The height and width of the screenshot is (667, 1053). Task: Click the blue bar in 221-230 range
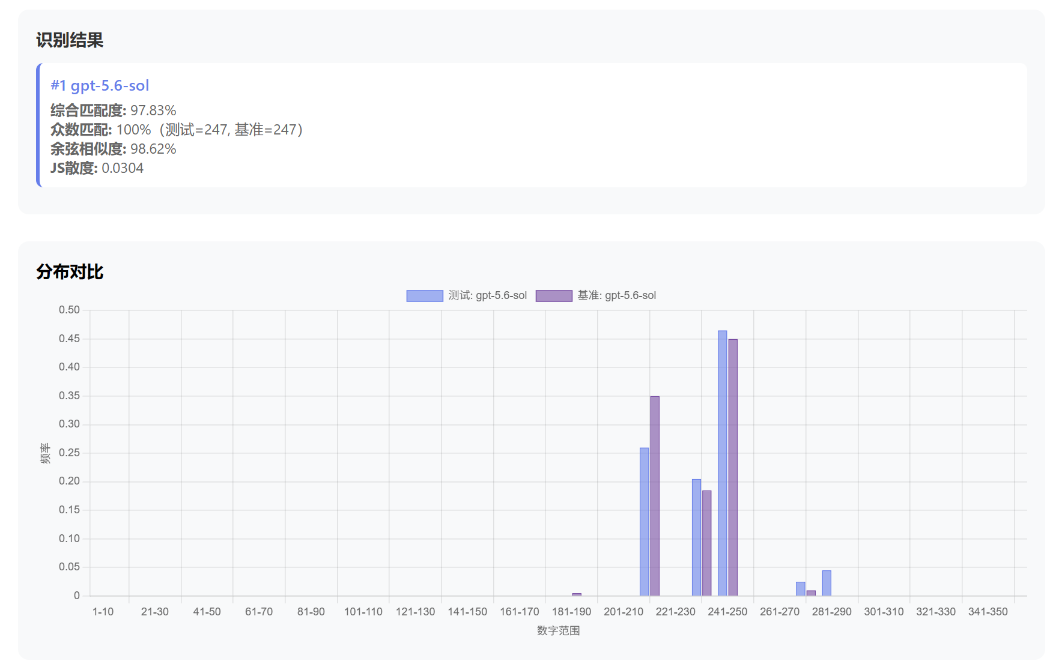[696, 537]
